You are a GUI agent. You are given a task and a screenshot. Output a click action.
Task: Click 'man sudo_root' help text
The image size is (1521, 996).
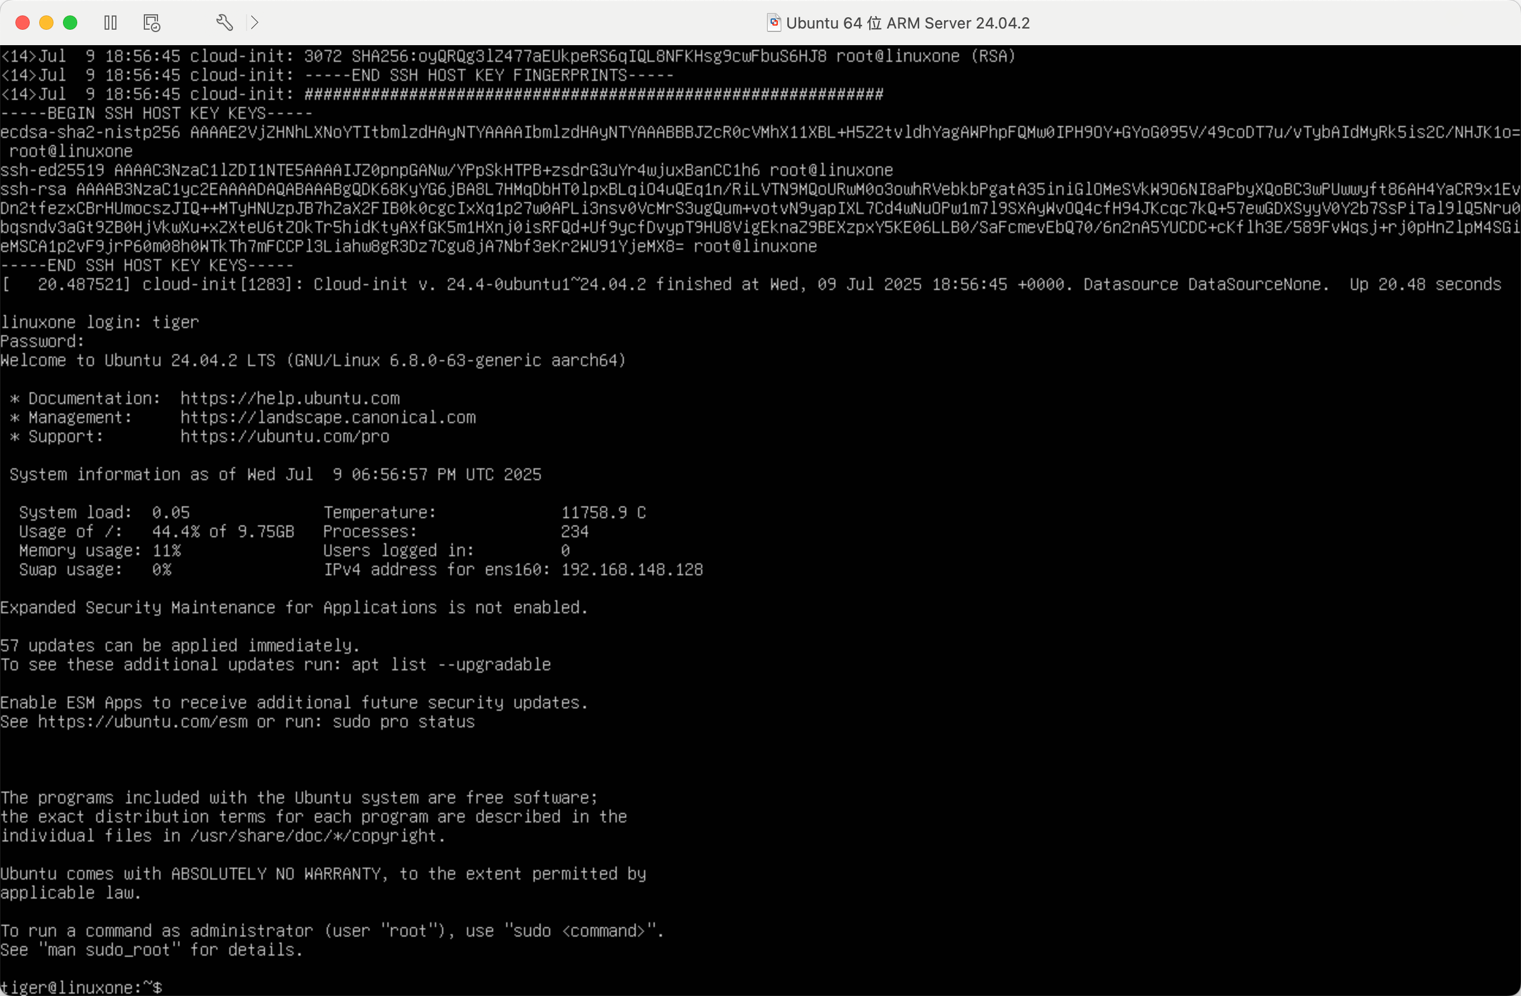pyautogui.click(x=111, y=950)
